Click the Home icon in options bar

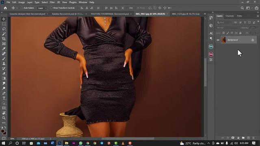tap(5, 8)
